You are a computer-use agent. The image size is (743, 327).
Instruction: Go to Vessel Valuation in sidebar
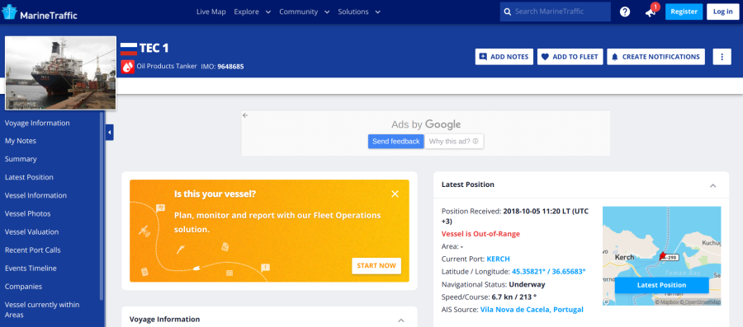click(31, 231)
